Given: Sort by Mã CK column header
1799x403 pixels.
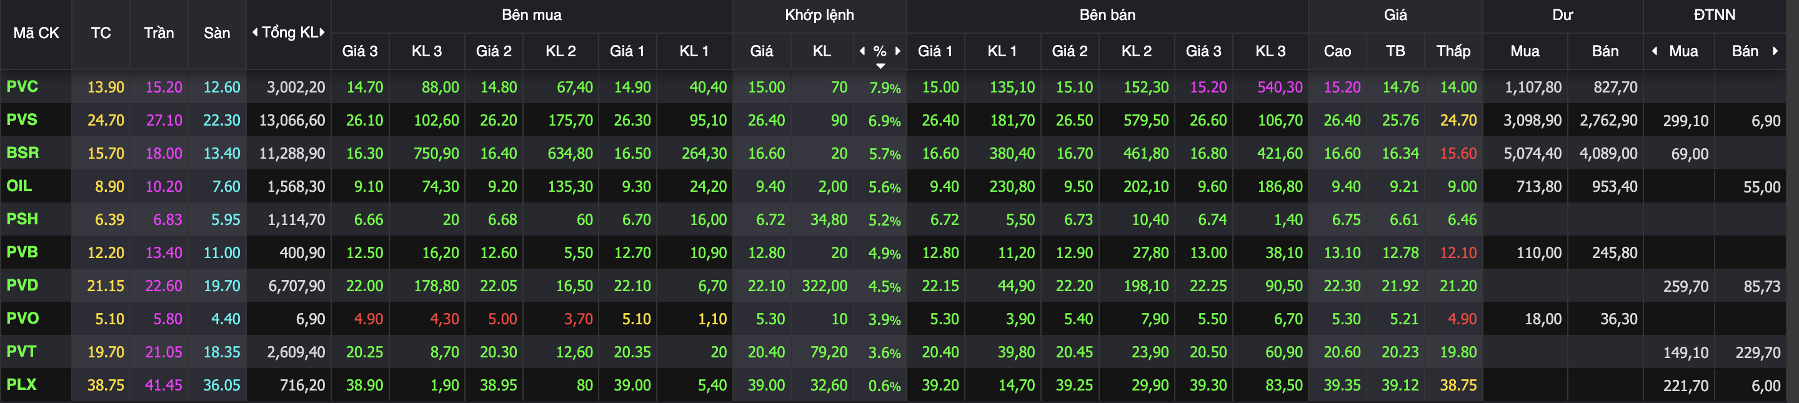Looking at the screenshot, I should (x=36, y=33).
